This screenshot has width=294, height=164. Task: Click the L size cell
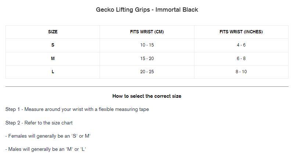pyautogui.click(x=53, y=72)
